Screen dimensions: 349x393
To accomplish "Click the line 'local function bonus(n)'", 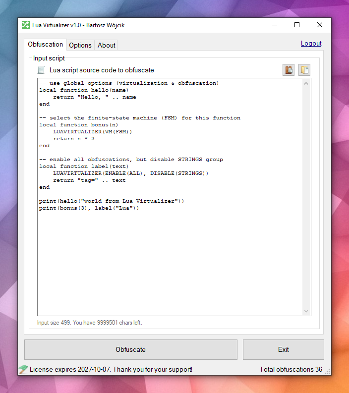I will pos(78,125).
